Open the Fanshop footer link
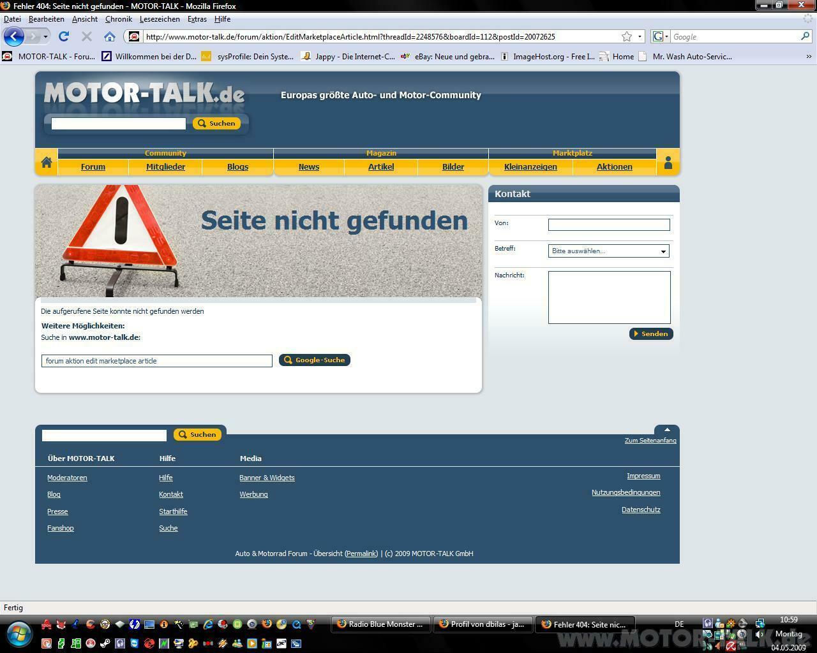Viewport: 817px width, 653px height. tap(61, 528)
